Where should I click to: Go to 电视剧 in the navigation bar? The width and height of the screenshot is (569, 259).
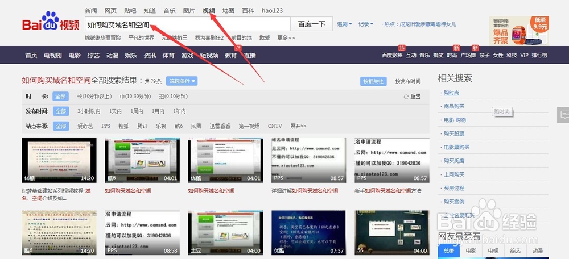52,56
